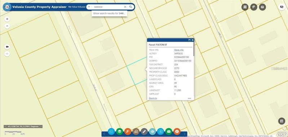Select the DORPID value 33153866000100
This screenshot has width=288, height=137.
183,61
